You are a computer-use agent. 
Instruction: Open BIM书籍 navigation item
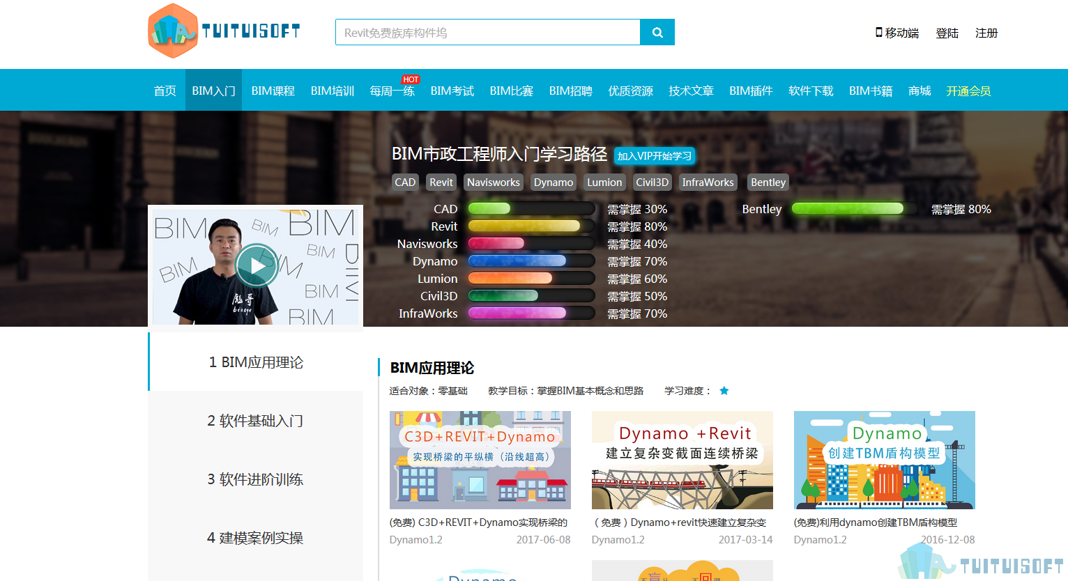(x=871, y=91)
